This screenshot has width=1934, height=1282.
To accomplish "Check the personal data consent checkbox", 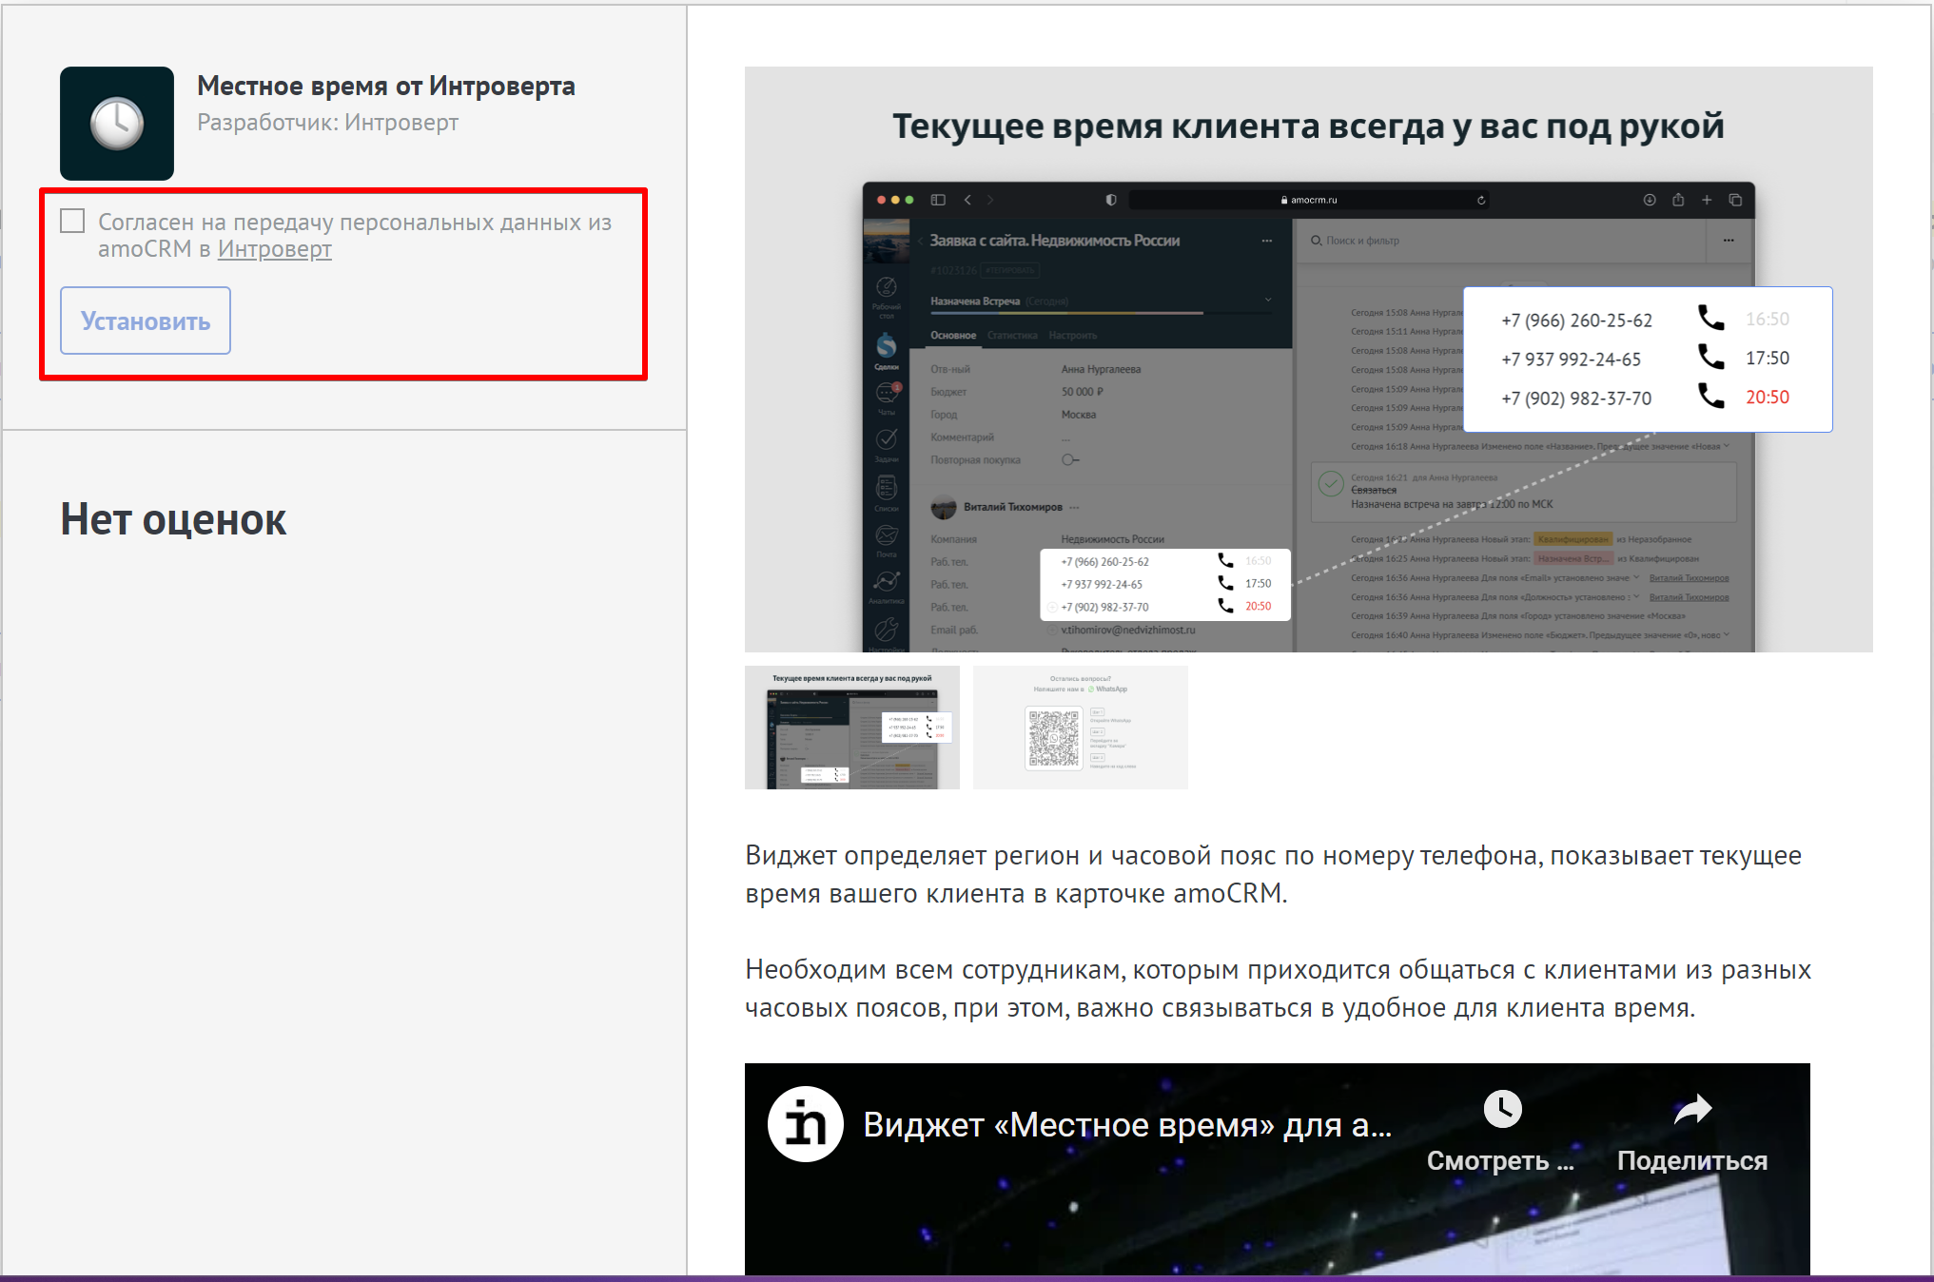I will 72,222.
